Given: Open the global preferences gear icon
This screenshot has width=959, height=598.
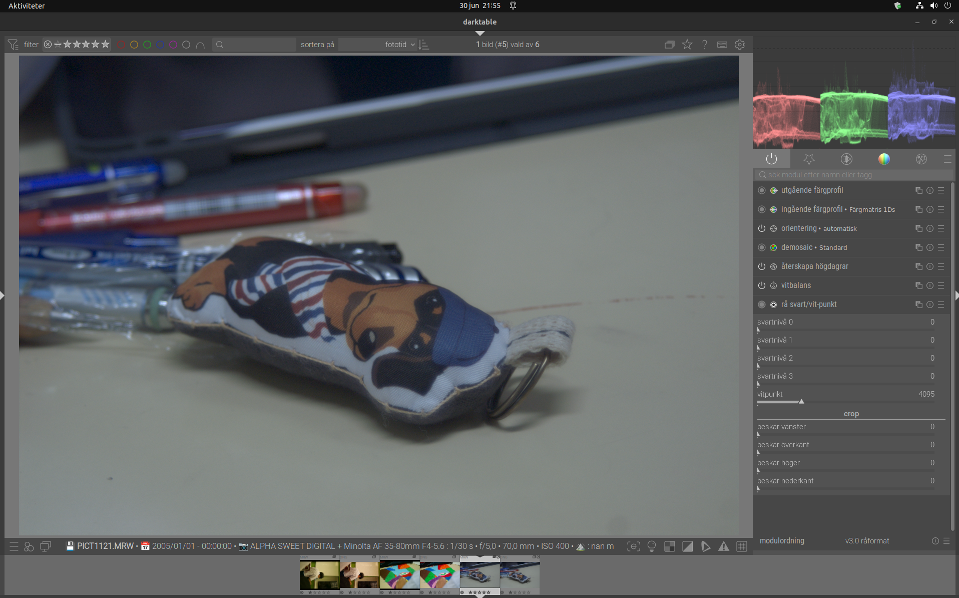Looking at the screenshot, I should (739, 45).
